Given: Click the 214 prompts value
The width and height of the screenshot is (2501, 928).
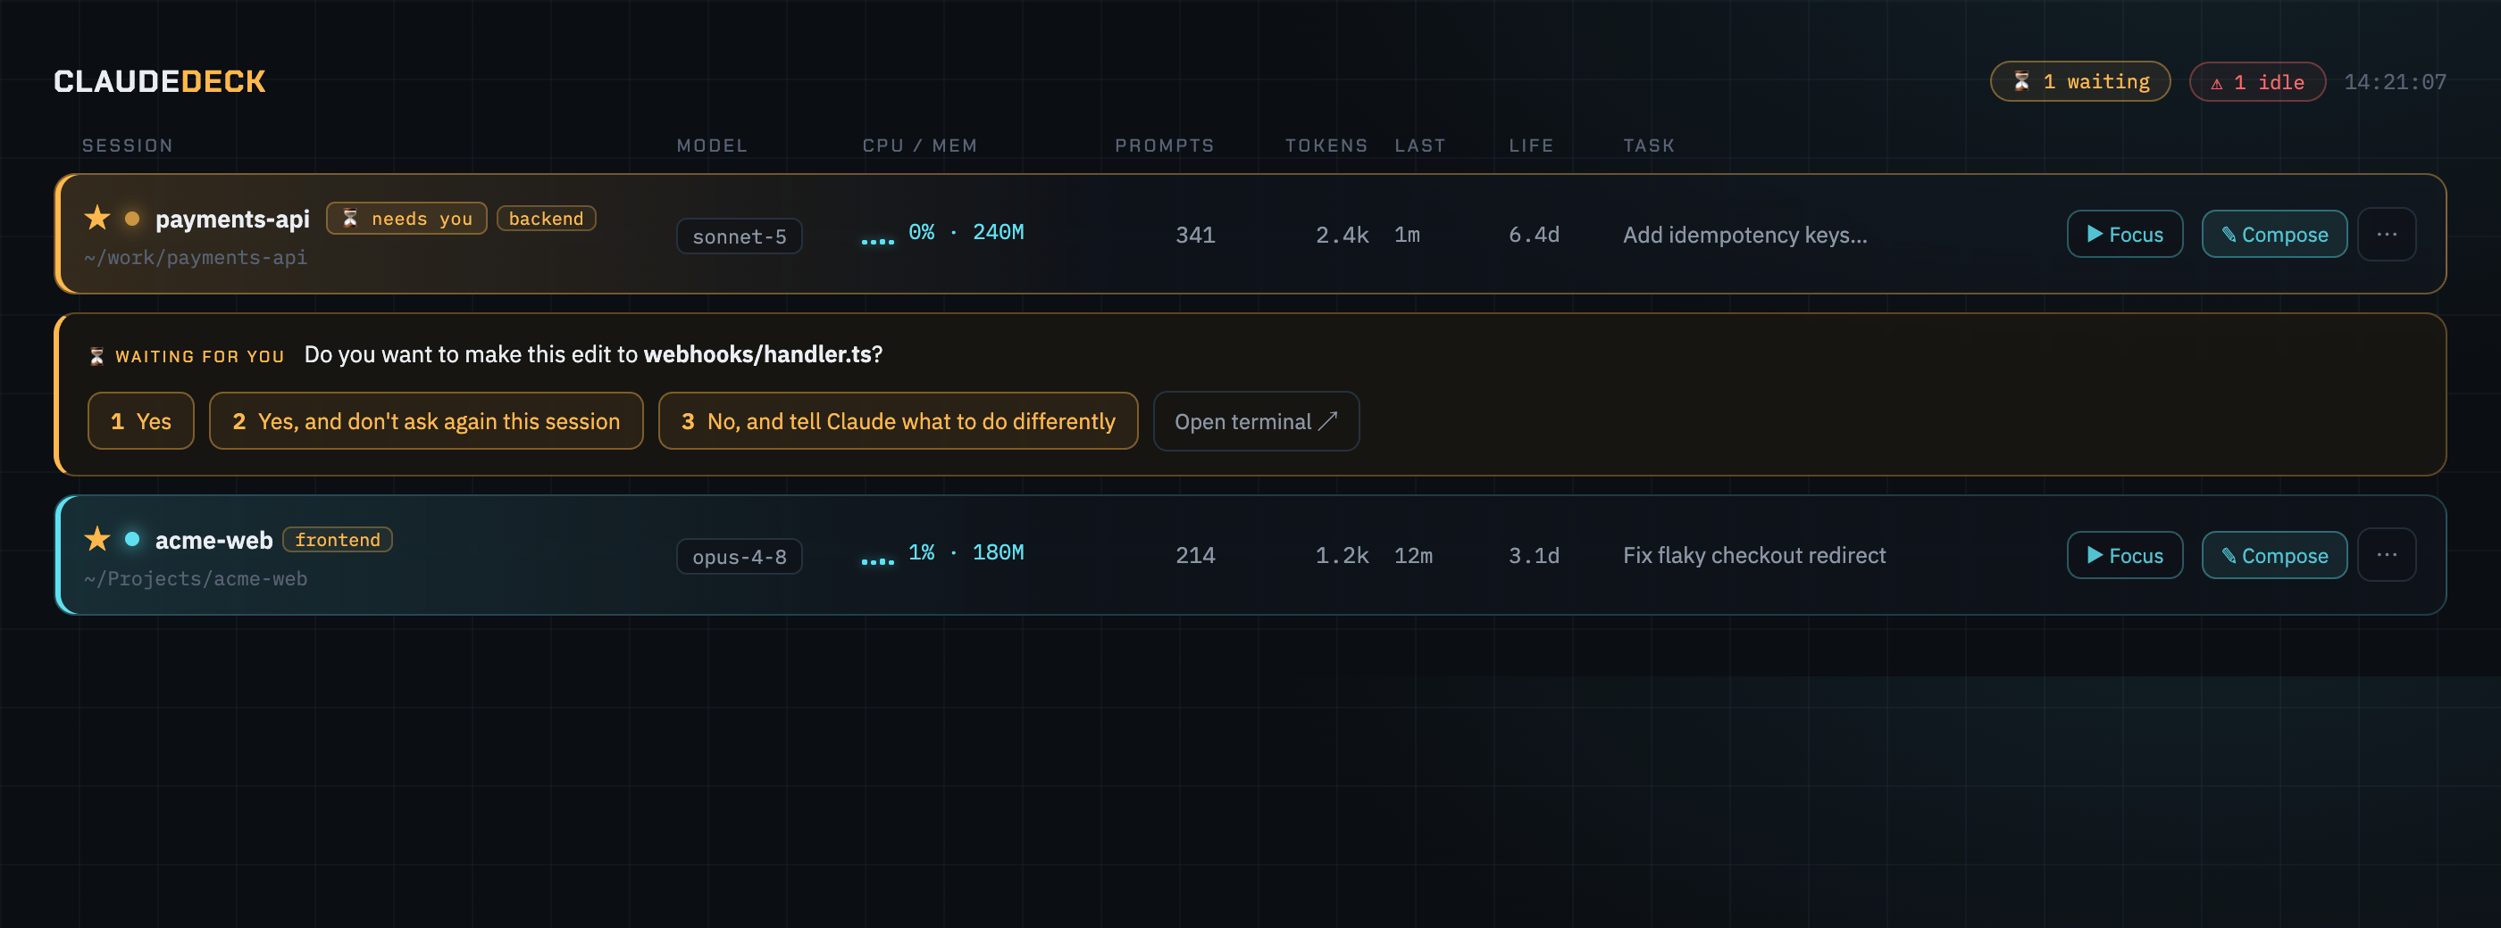Looking at the screenshot, I should (x=1195, y=556).
